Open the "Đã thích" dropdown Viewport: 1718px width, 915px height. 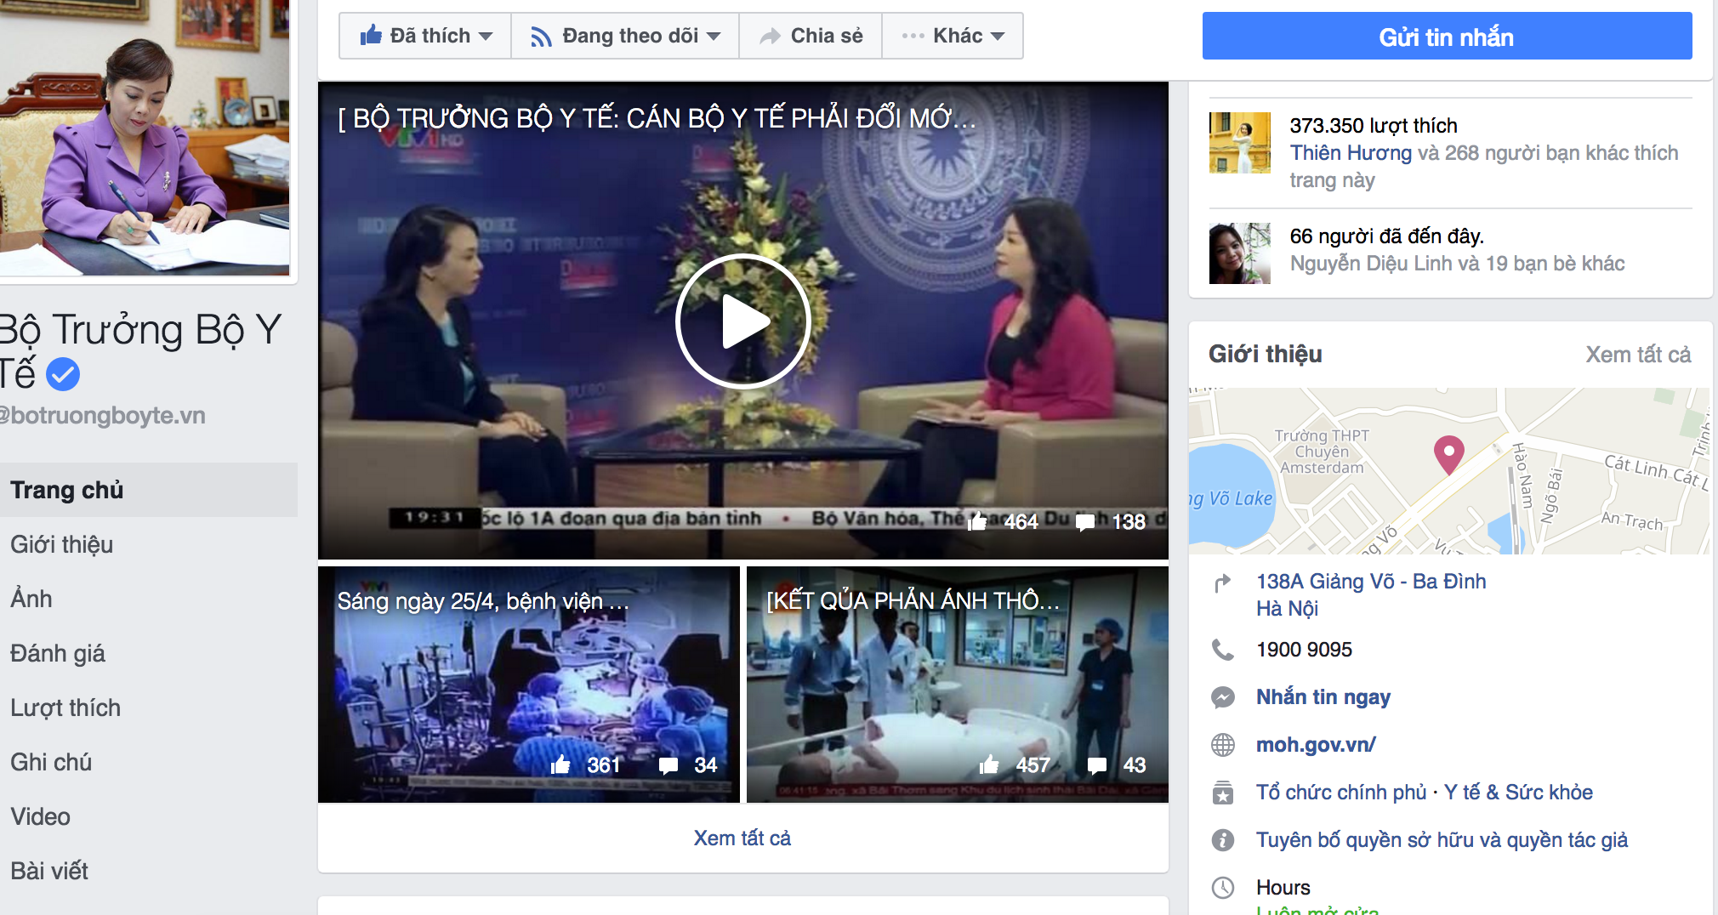(x=425, y=36)
